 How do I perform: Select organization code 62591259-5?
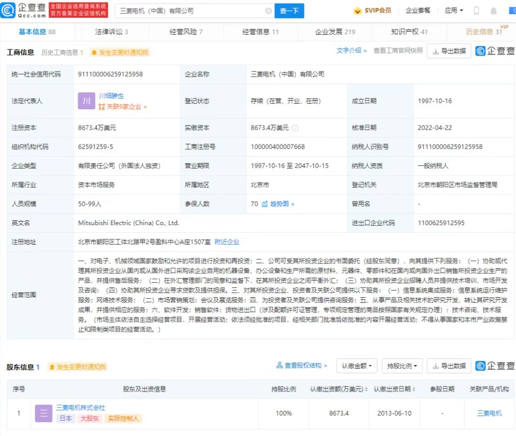coord(96,147)
